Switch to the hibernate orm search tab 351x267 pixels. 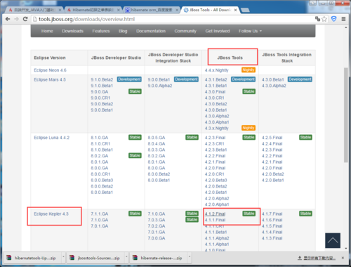tap(152, 10)
